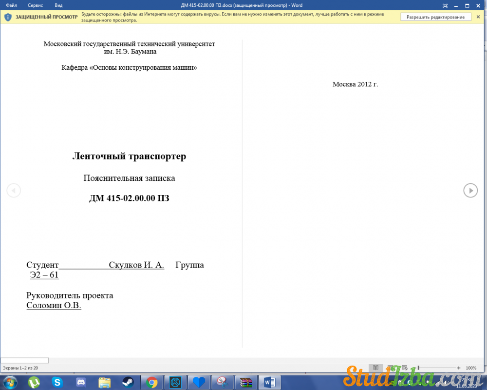Click Московский государственный технический университет heading

pos(129,44)
